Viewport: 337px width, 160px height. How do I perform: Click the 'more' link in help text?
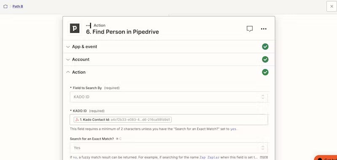pyautogui.click(x=264, y=157)
